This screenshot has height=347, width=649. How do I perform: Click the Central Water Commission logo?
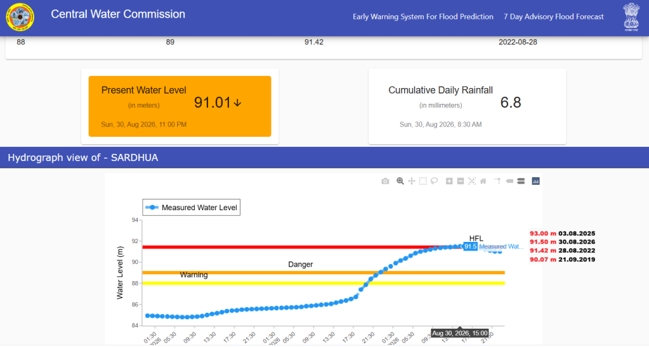point(20,17)
